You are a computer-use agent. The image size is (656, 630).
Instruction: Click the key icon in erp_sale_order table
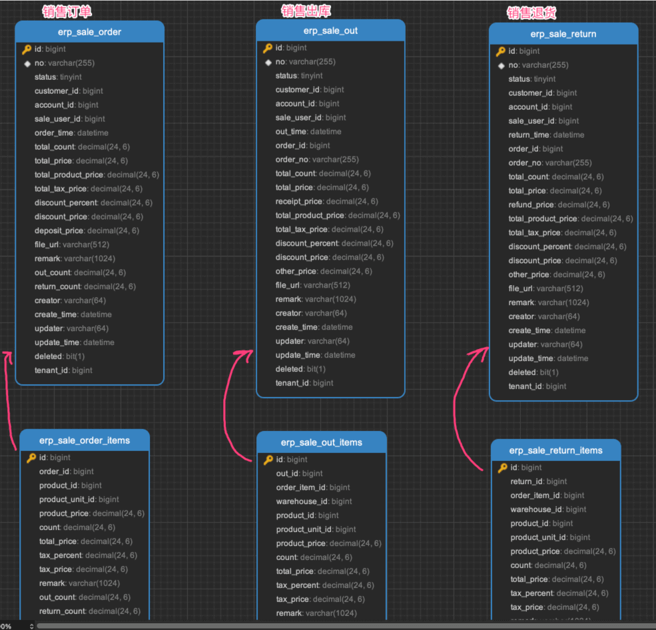[x=27, y=49]
